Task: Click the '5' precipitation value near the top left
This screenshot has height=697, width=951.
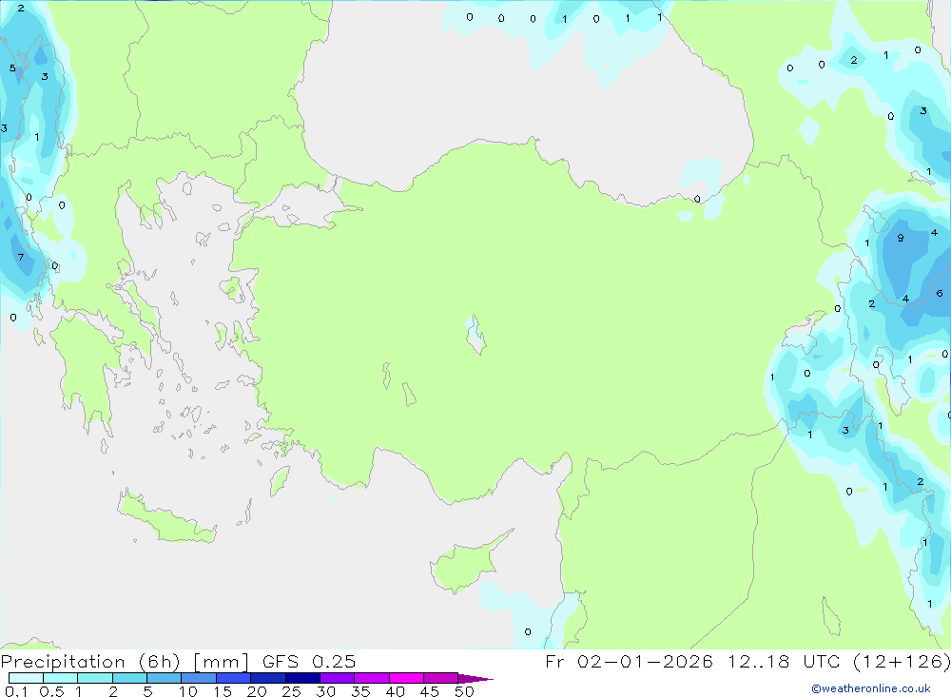Action: coord(12,68)
